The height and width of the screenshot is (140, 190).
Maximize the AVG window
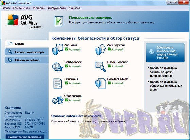[x=175, y=2]
